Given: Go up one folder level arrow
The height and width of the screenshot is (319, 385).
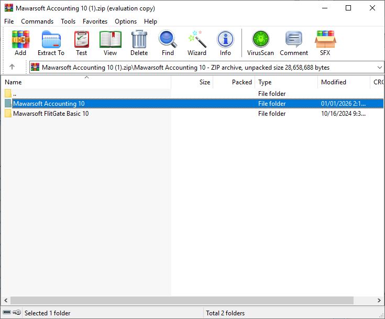Looking at the screenshot, I should (12, 67).
